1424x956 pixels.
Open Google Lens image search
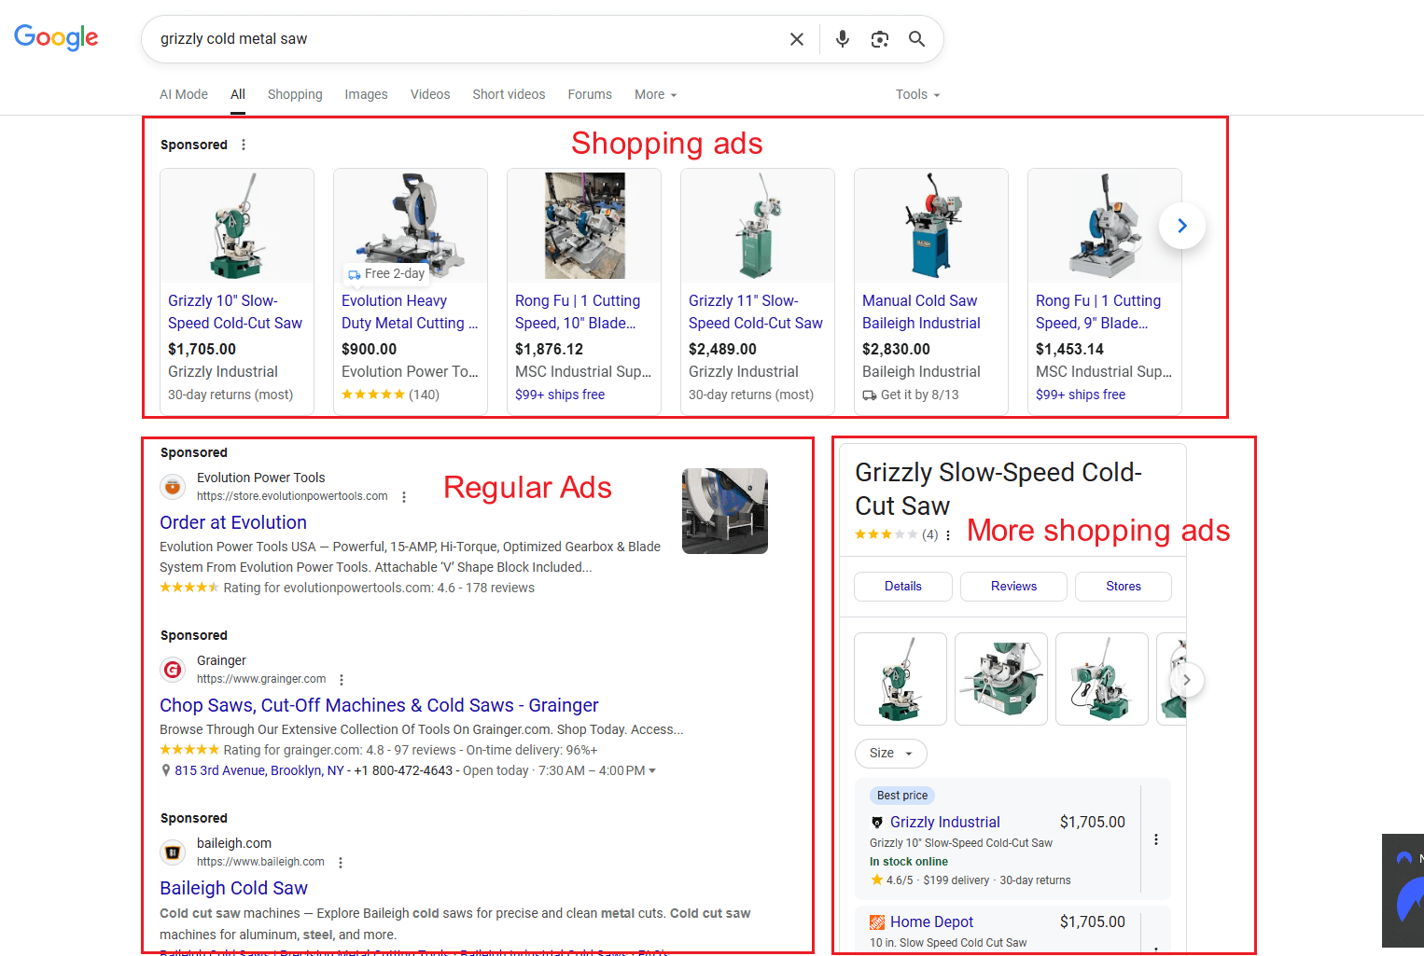click(879, 38)
